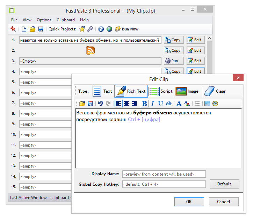253x220 pixels.
Task: Edit clip 2
Action: [196, 50]
